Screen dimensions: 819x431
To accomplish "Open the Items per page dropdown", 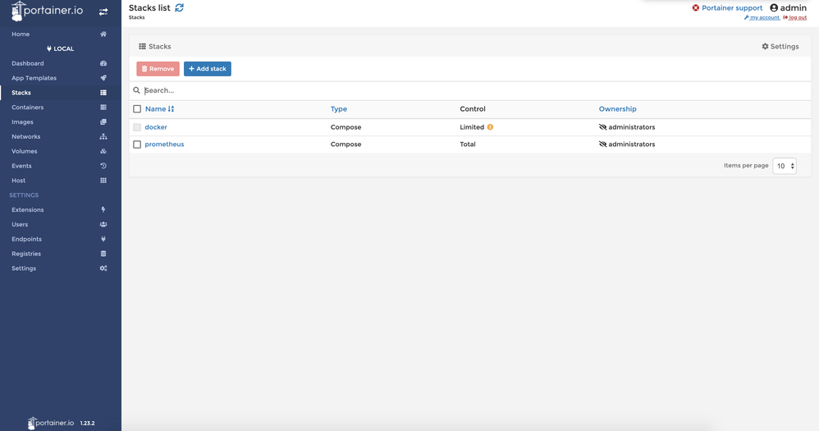I will (784, 166).
